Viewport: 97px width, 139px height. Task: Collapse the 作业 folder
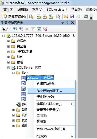[x=13, y=73]
